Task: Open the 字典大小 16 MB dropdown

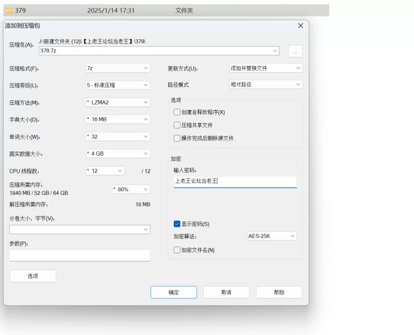Action: 118,119
